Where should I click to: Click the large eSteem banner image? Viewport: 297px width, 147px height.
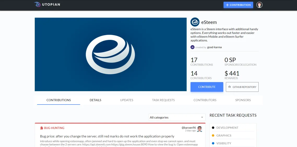click(111, 54)
